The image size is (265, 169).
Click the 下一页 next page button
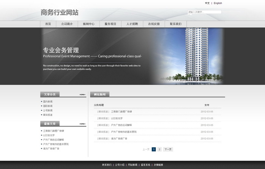pos(168,149)
